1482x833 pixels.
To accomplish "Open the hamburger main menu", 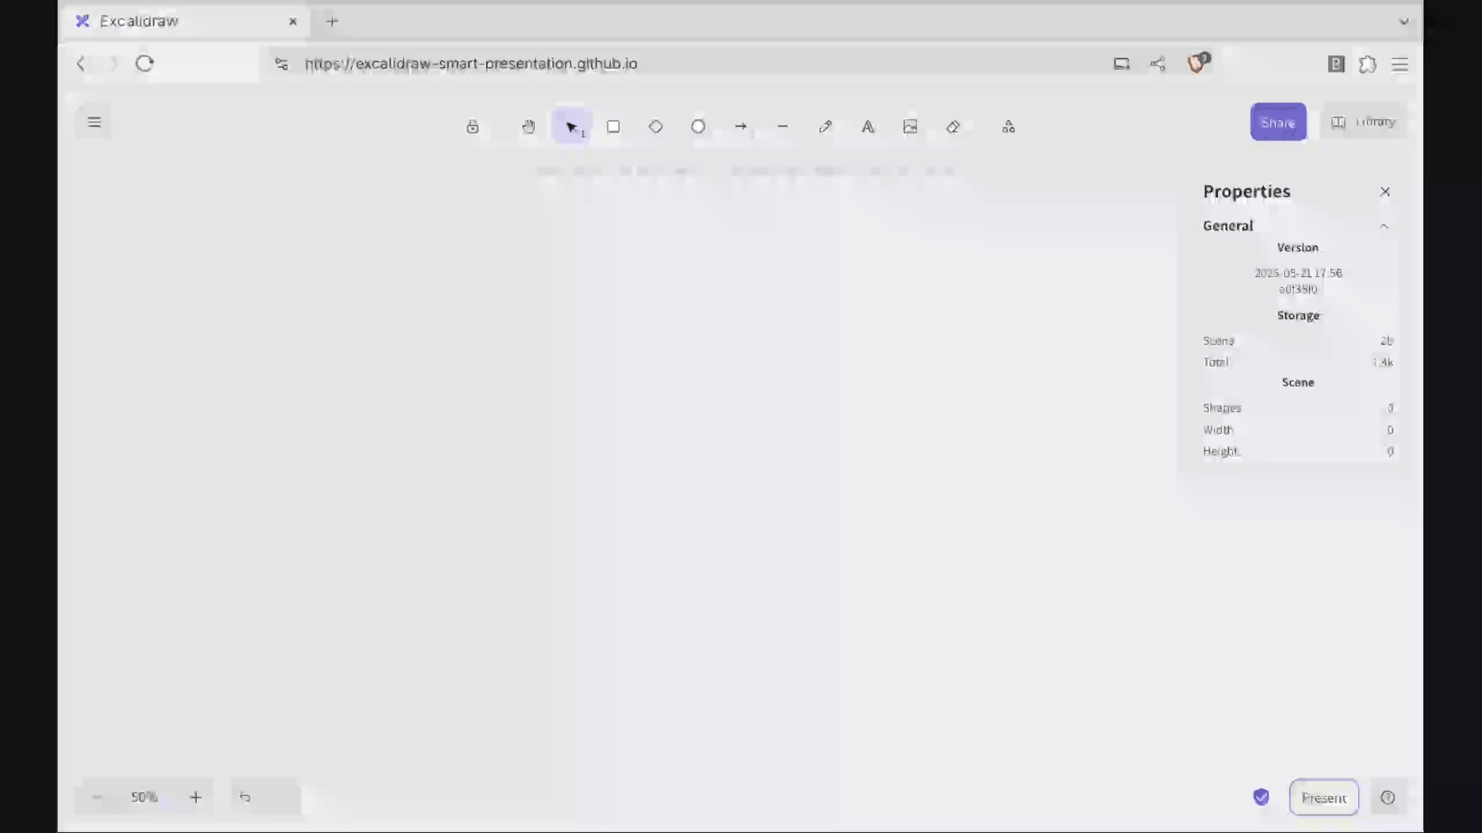I will (94, 122).
